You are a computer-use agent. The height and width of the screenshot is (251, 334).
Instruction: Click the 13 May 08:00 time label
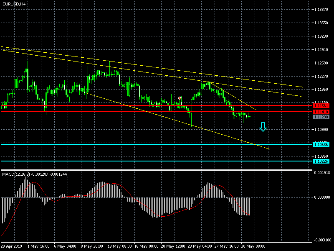(120, 246)
